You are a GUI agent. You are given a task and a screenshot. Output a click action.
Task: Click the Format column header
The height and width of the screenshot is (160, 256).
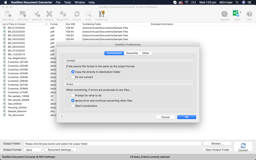[56, 24]
